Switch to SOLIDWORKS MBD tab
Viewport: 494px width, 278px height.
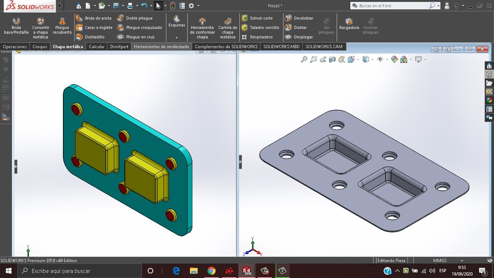point(281,47)
